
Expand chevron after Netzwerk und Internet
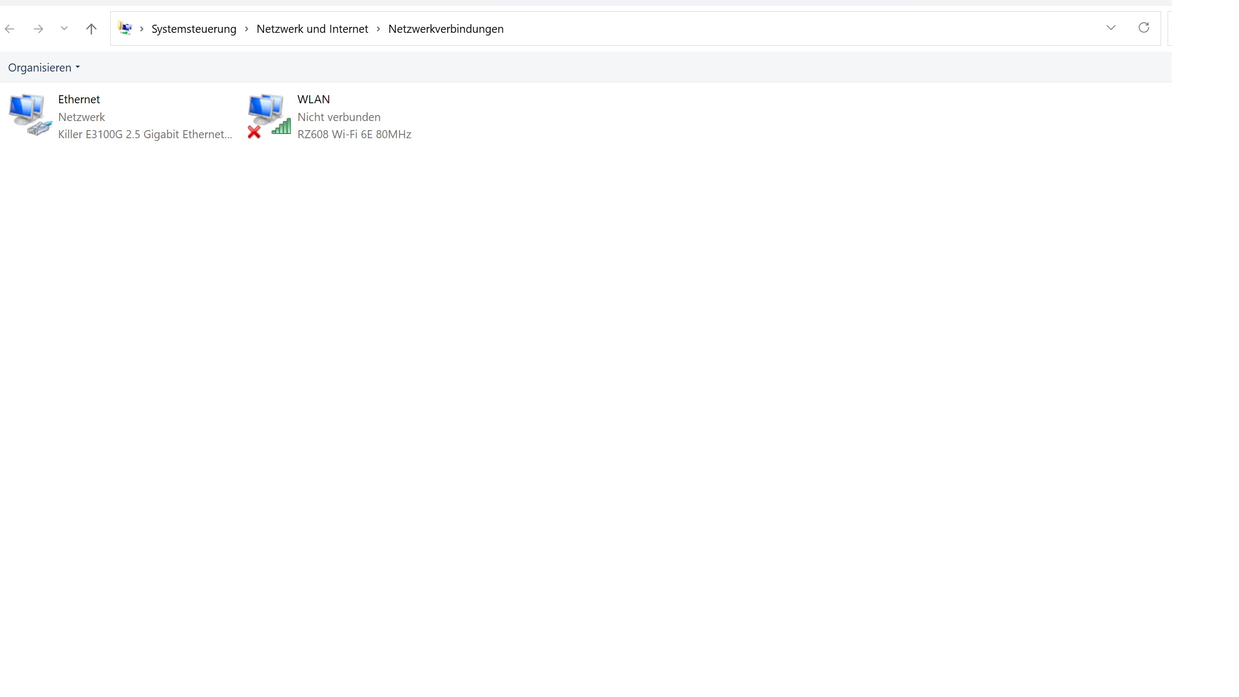378,29
